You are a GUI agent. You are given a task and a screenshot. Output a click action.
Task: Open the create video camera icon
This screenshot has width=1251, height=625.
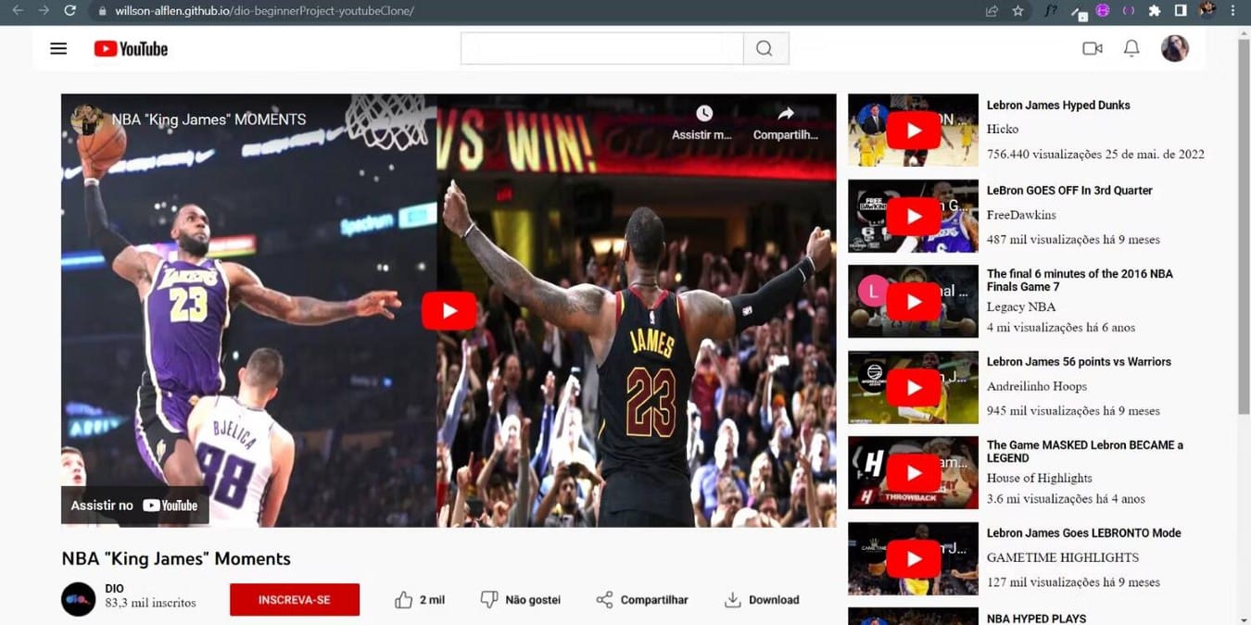pyautogui.click(x=1092, y=47)
